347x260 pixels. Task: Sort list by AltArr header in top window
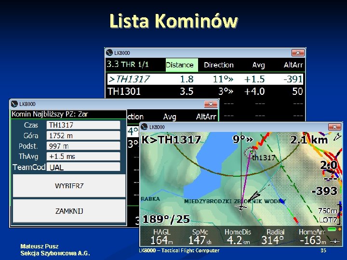(x=293, y=65)
